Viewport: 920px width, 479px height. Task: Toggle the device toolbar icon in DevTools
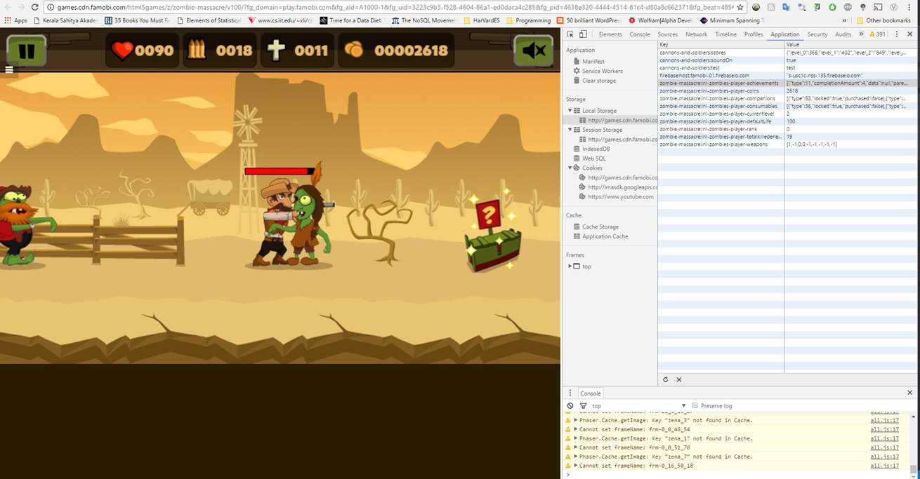pos(583,34)
